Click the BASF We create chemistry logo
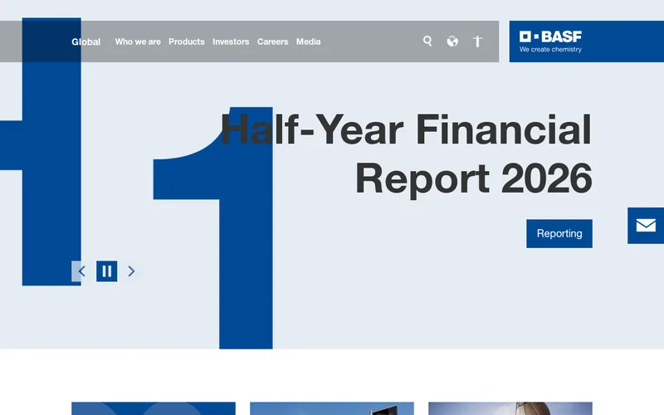 [x=550, y=41]
